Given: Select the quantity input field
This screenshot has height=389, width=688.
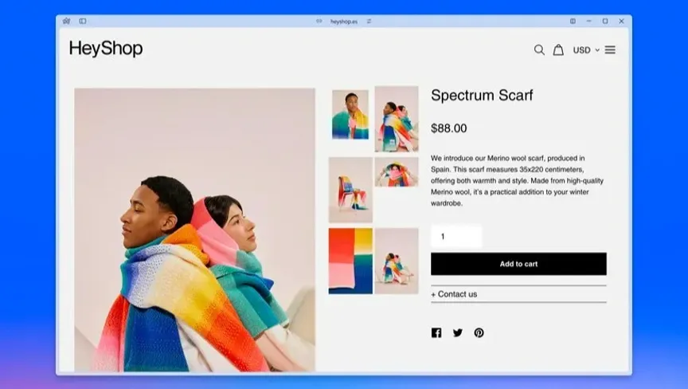Looking at the screenshot, I should 456,236.
